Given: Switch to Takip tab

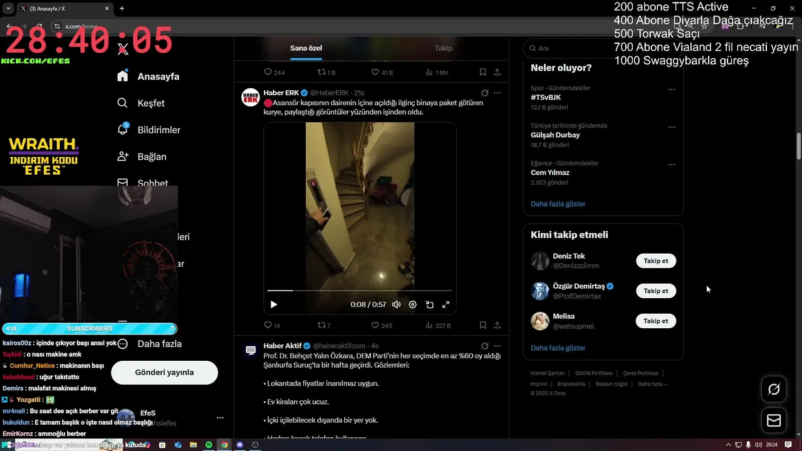Looking at the screenshot, I should pos(444,48).
